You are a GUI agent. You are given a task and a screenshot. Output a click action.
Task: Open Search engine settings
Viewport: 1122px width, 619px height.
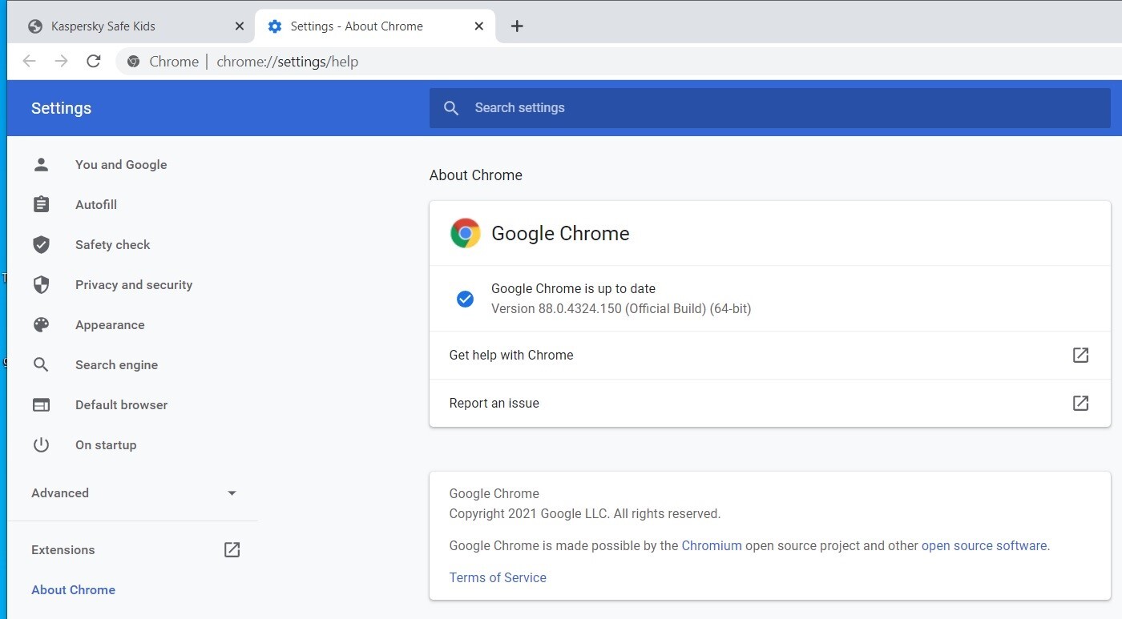click(116, 364)
